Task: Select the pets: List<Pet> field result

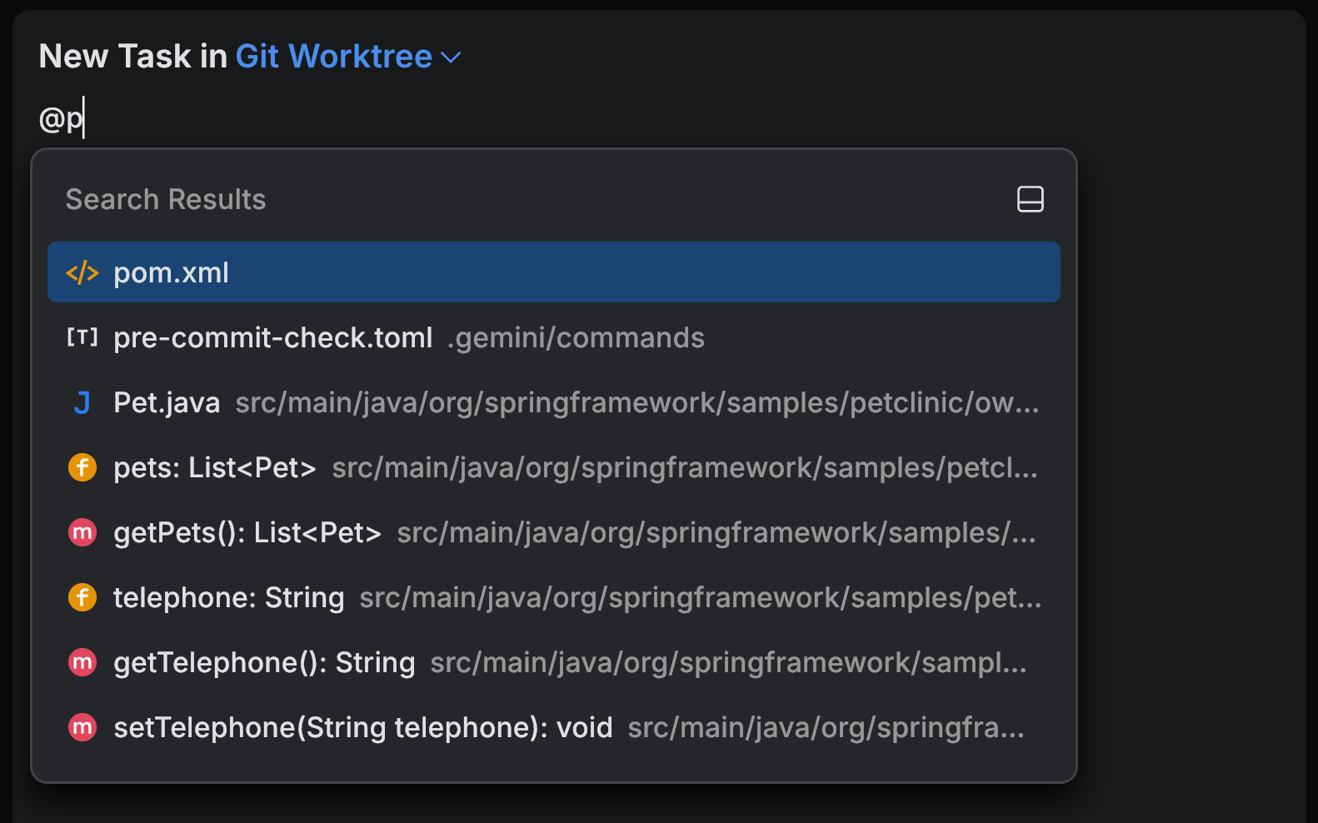Action: pos(554,467)
